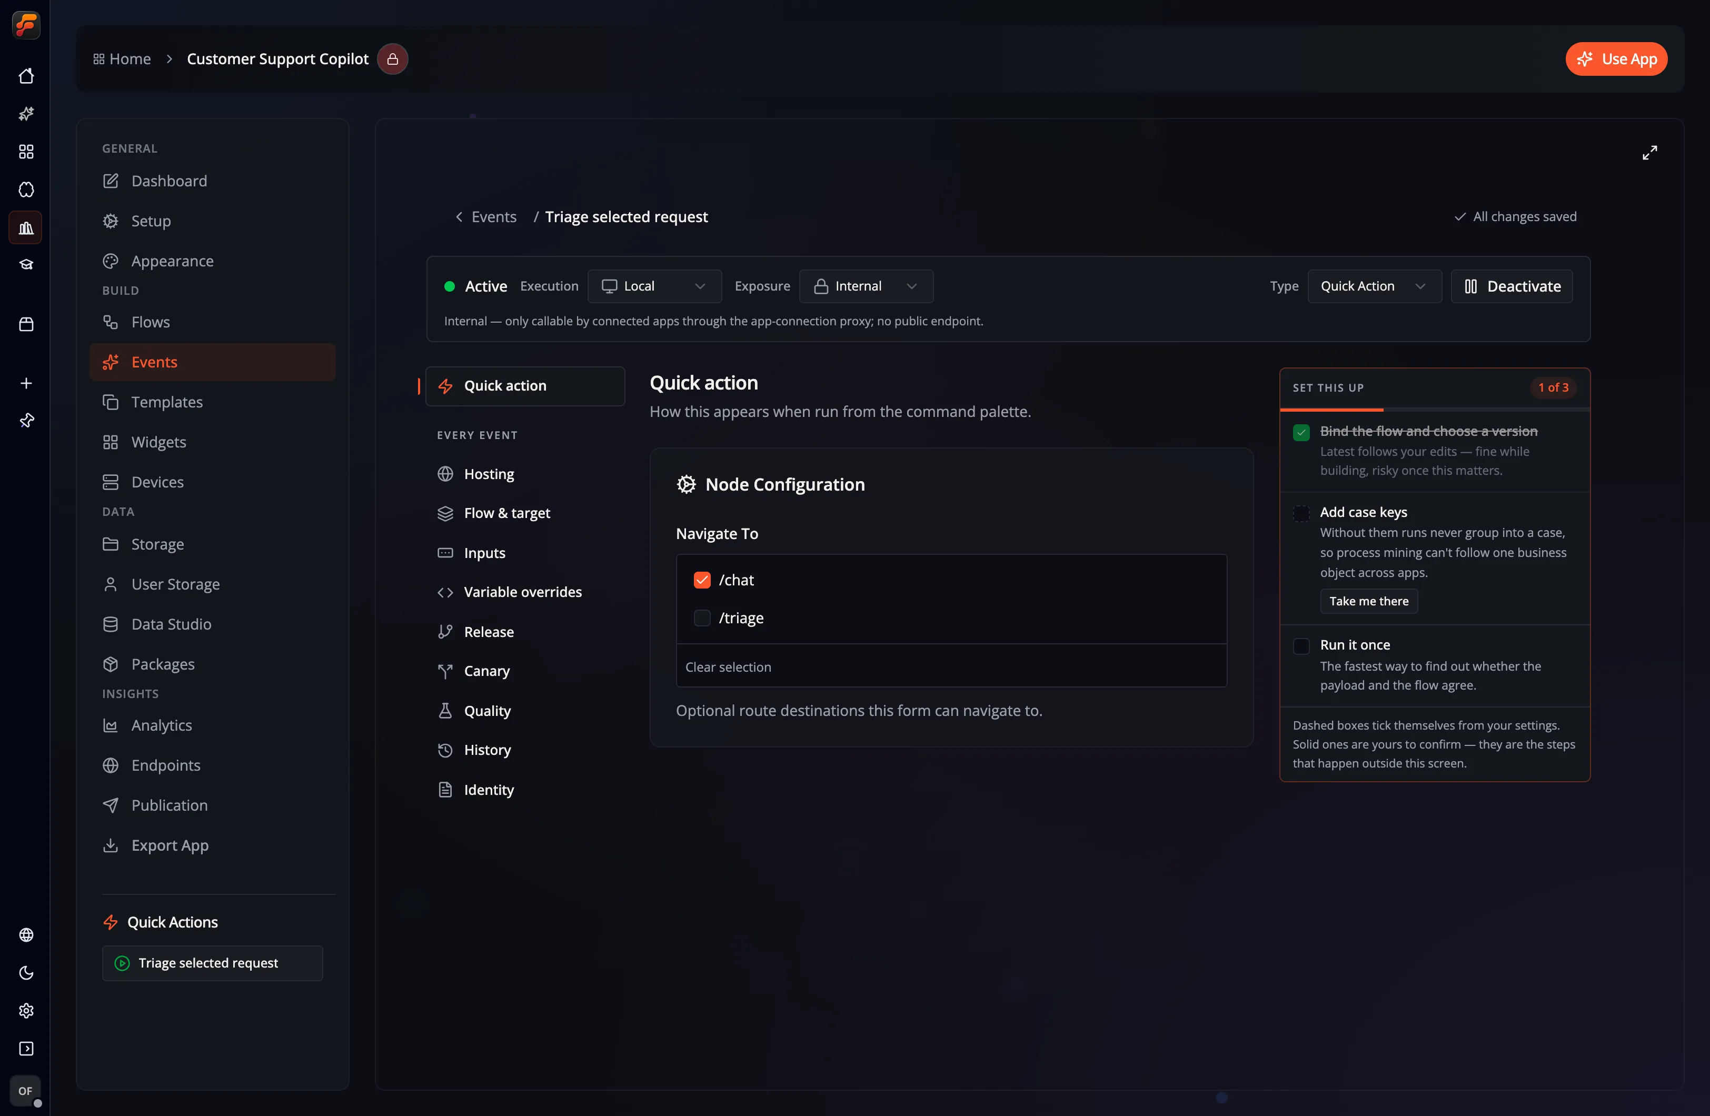Viewport: 1710px width, 1116px height.
Task: Open the Canary section
Action: coord(526,671)
